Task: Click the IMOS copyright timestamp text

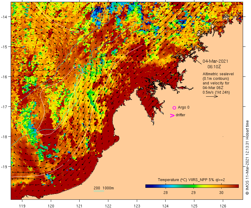Action: [247, 158]
